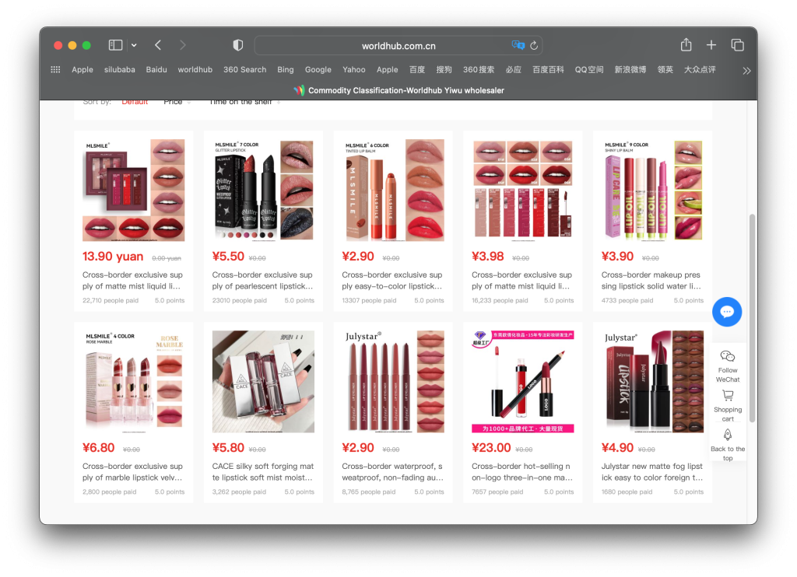The image size is (797, 577).
Task: Toggle the Safari sidebar
Action: pyautogui.click(x=115, y=45)
